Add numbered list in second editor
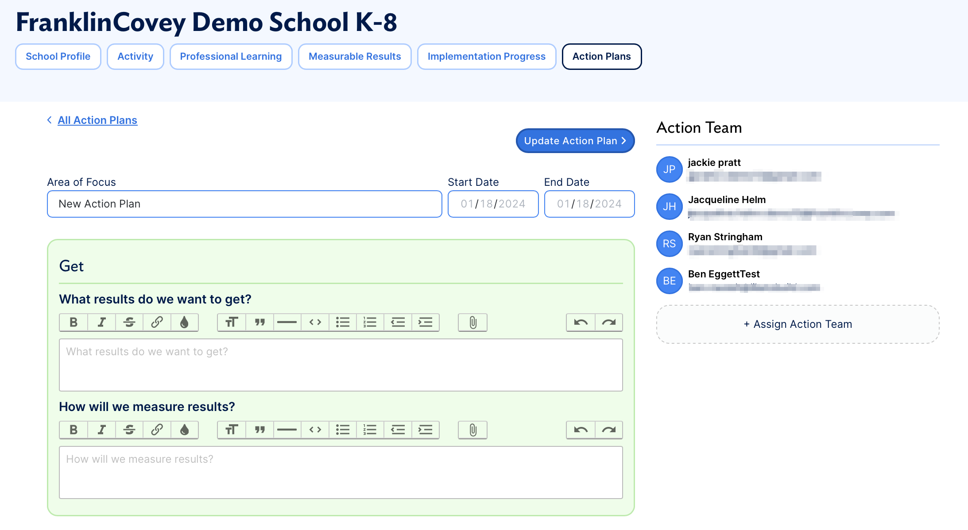This screenshot has width=968, height=530. tap(370, 430)
